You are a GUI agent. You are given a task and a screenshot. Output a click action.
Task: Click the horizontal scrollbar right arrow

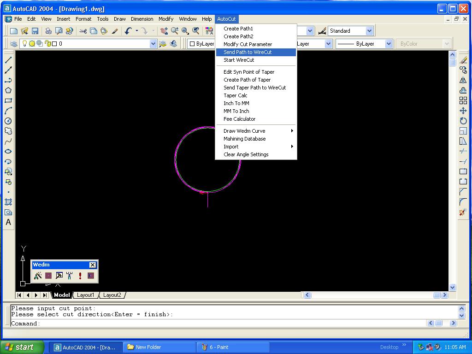pyautogui.click(x=445, y=295)
